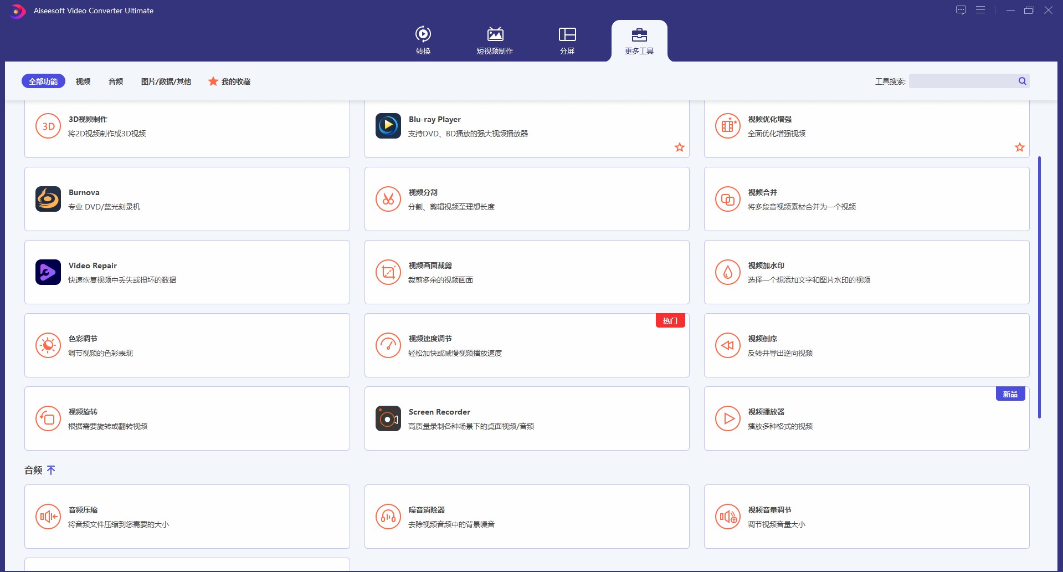The image size is (1063, 572).
Task: Click the Video Repair title text
Action: (93, 265)
